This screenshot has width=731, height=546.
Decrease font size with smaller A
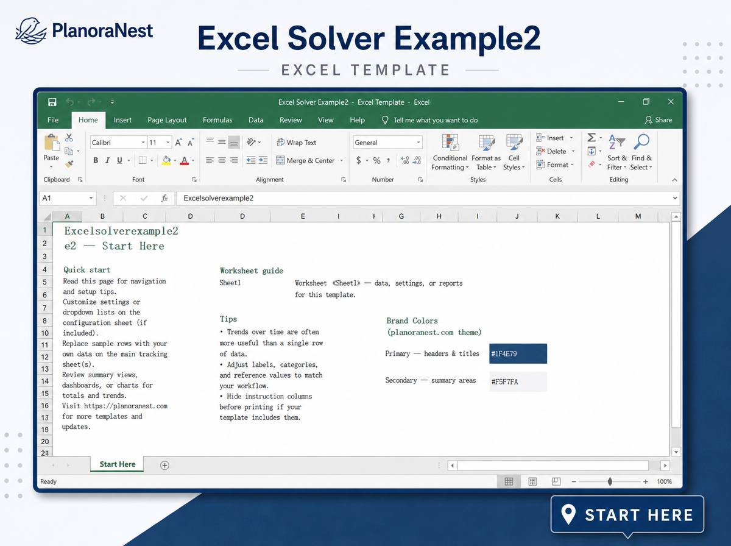pyautogui.click(x=191, y=143)
